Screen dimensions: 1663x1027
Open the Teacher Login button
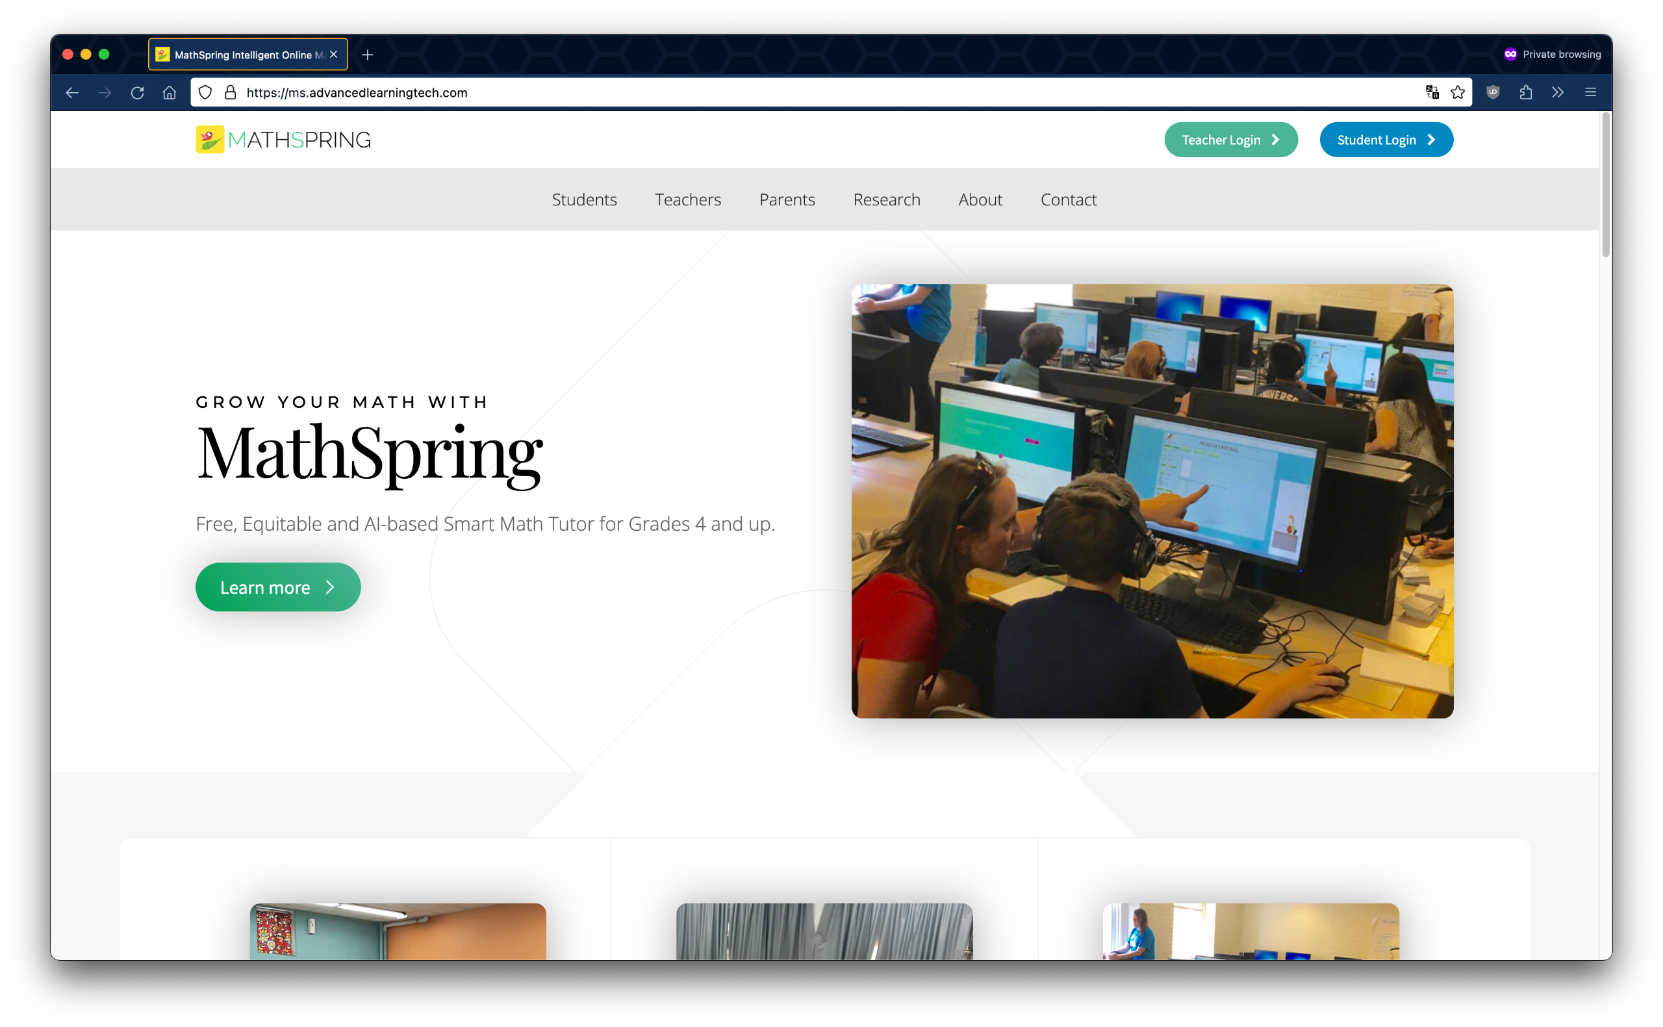point(1230,140)
